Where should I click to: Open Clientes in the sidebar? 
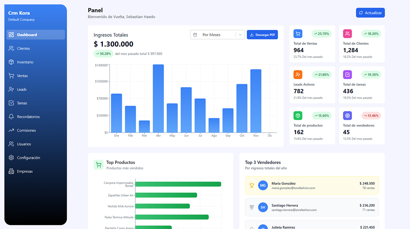(x=23, y=48)
